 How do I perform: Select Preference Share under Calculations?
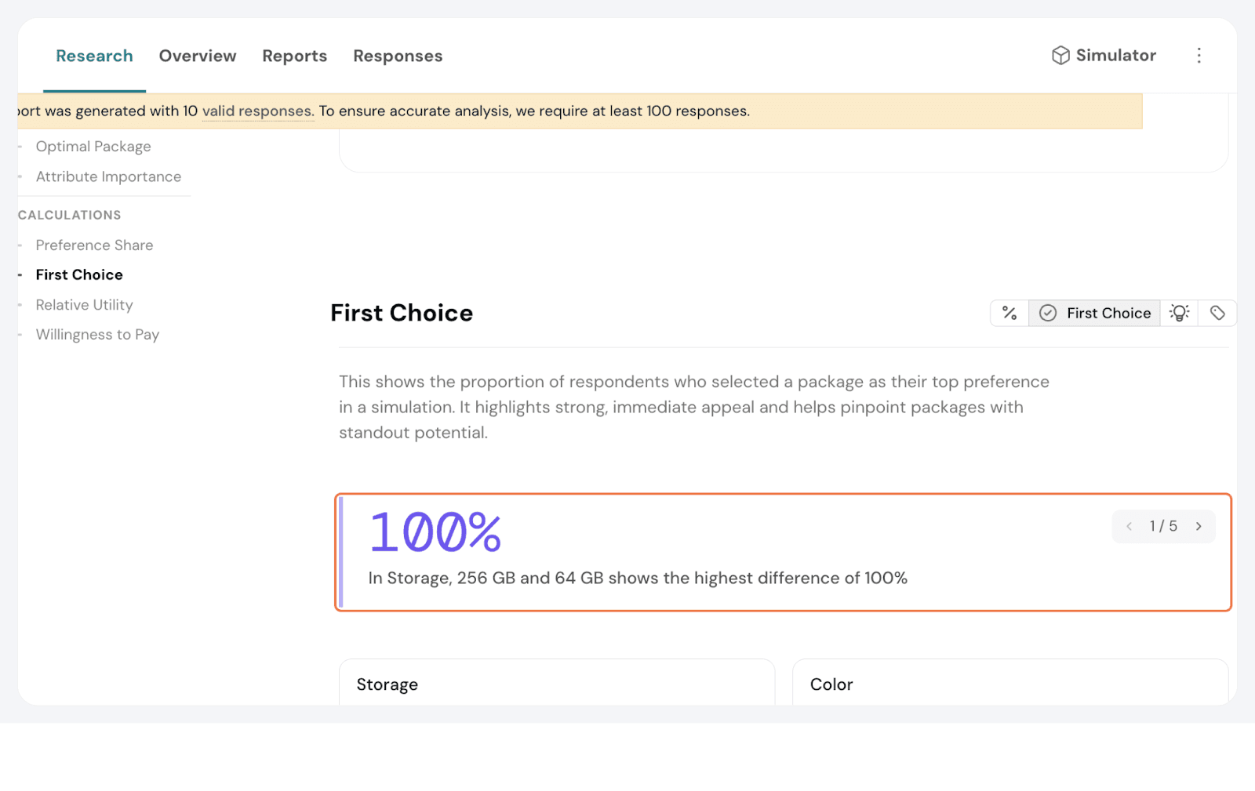coord(94,245)
